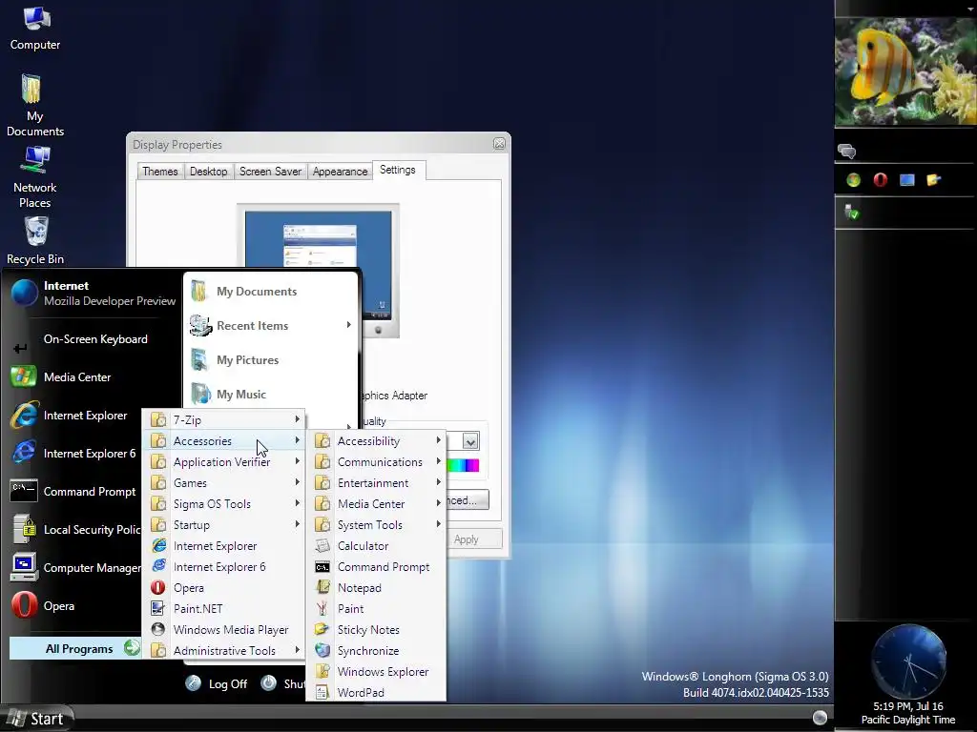The height and width of the screenshot is (732, 977).
Task: Expand the Entertainment submenu
Action: click(376, 483)
